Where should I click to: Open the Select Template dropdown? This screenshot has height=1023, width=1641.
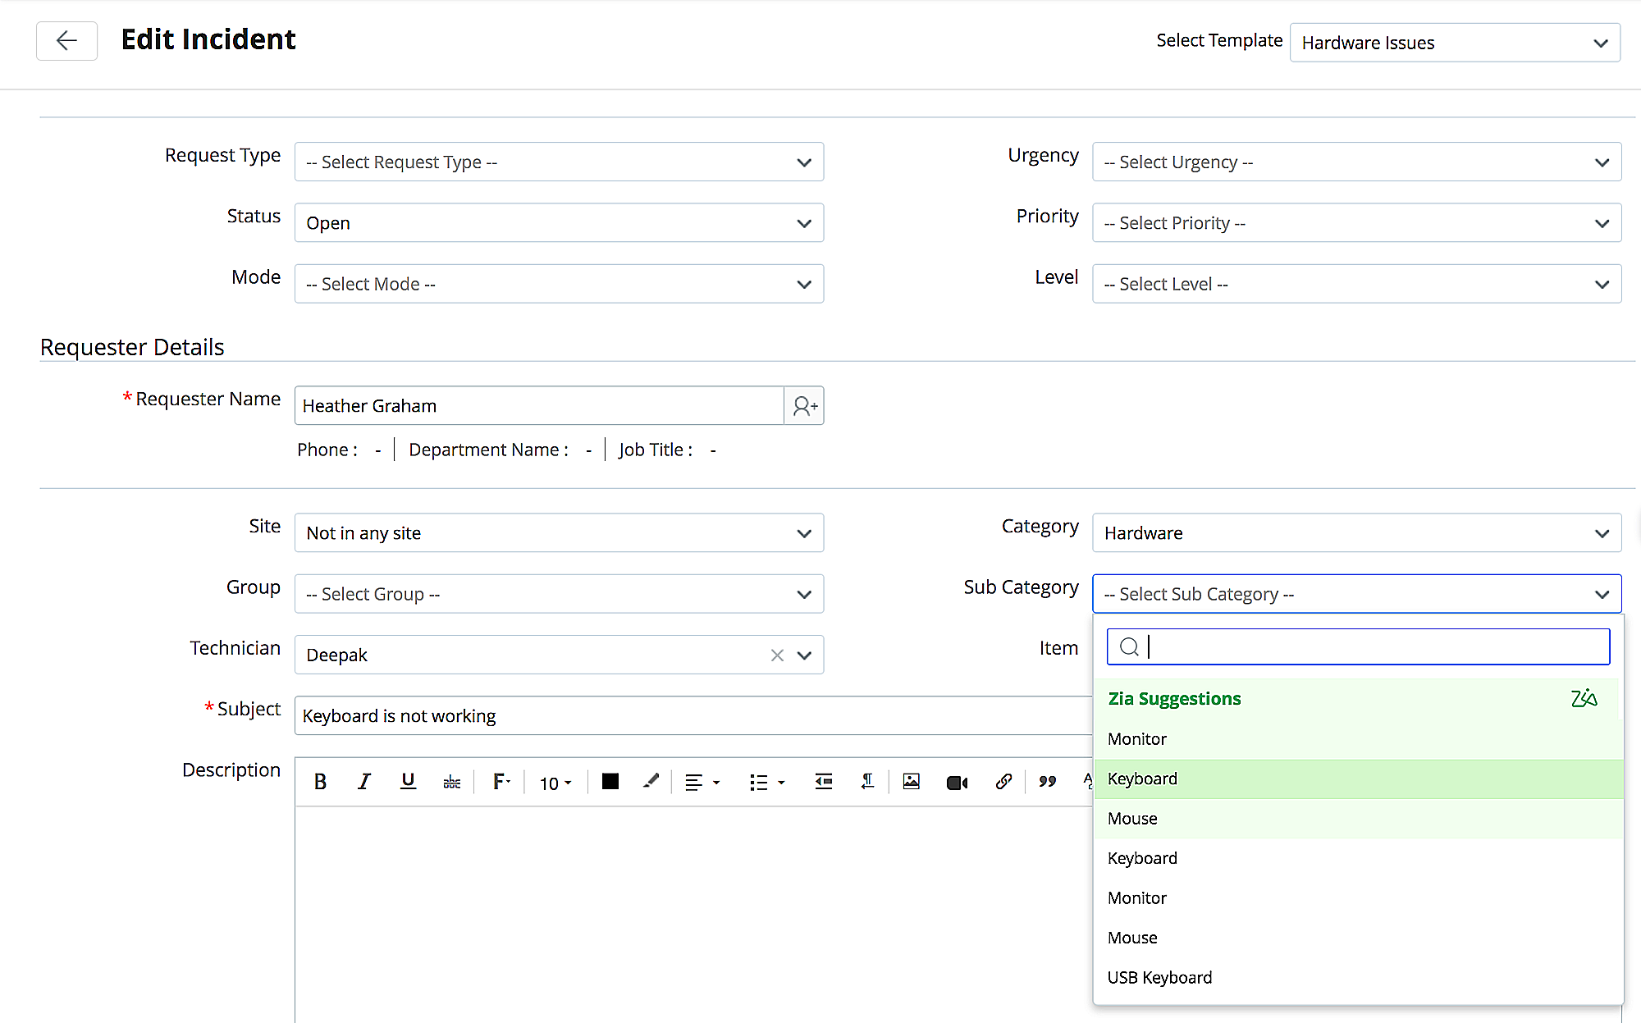1454,43
